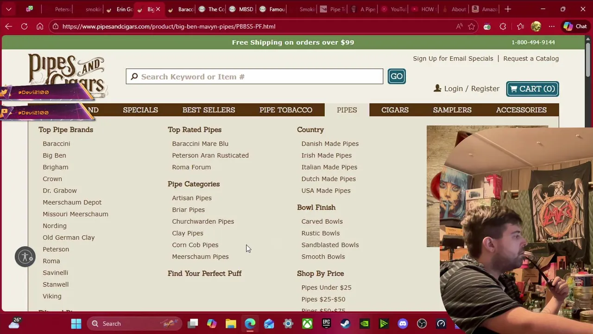The height and width of the screenshot is (334, 593).
Task: Open the Login link
Action: tap(454, 89)
